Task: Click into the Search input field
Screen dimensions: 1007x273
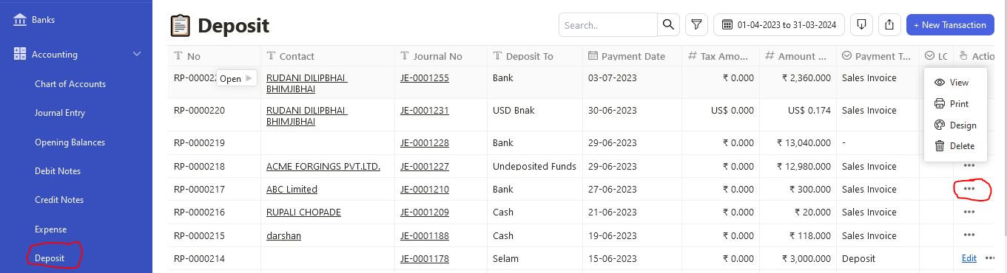Action: click(608, 25)
